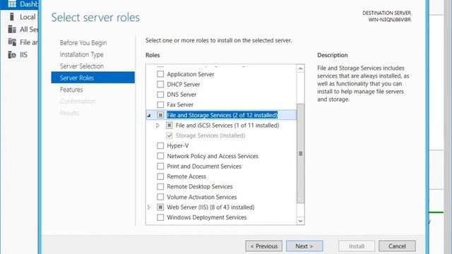Toggle File and iSCSI Services checkbox

click(169, 126)
